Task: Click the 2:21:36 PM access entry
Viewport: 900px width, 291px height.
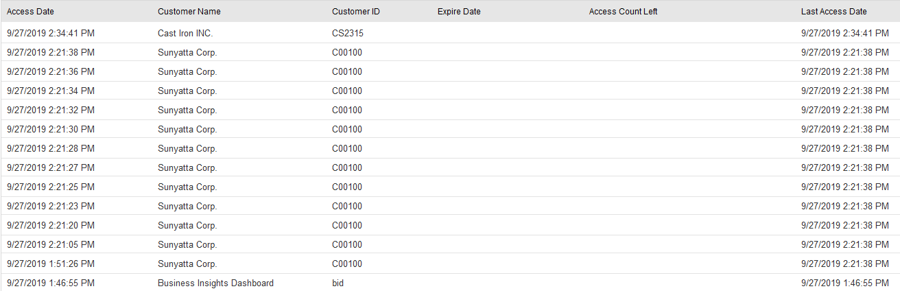Action: point(51,71)
